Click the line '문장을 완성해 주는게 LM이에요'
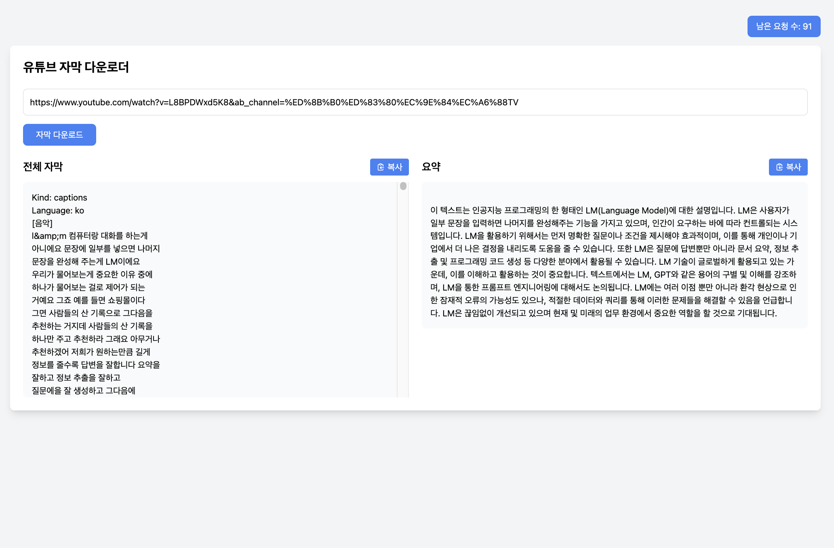The width and height of the screenshot is (834, 548). (86, 261)
